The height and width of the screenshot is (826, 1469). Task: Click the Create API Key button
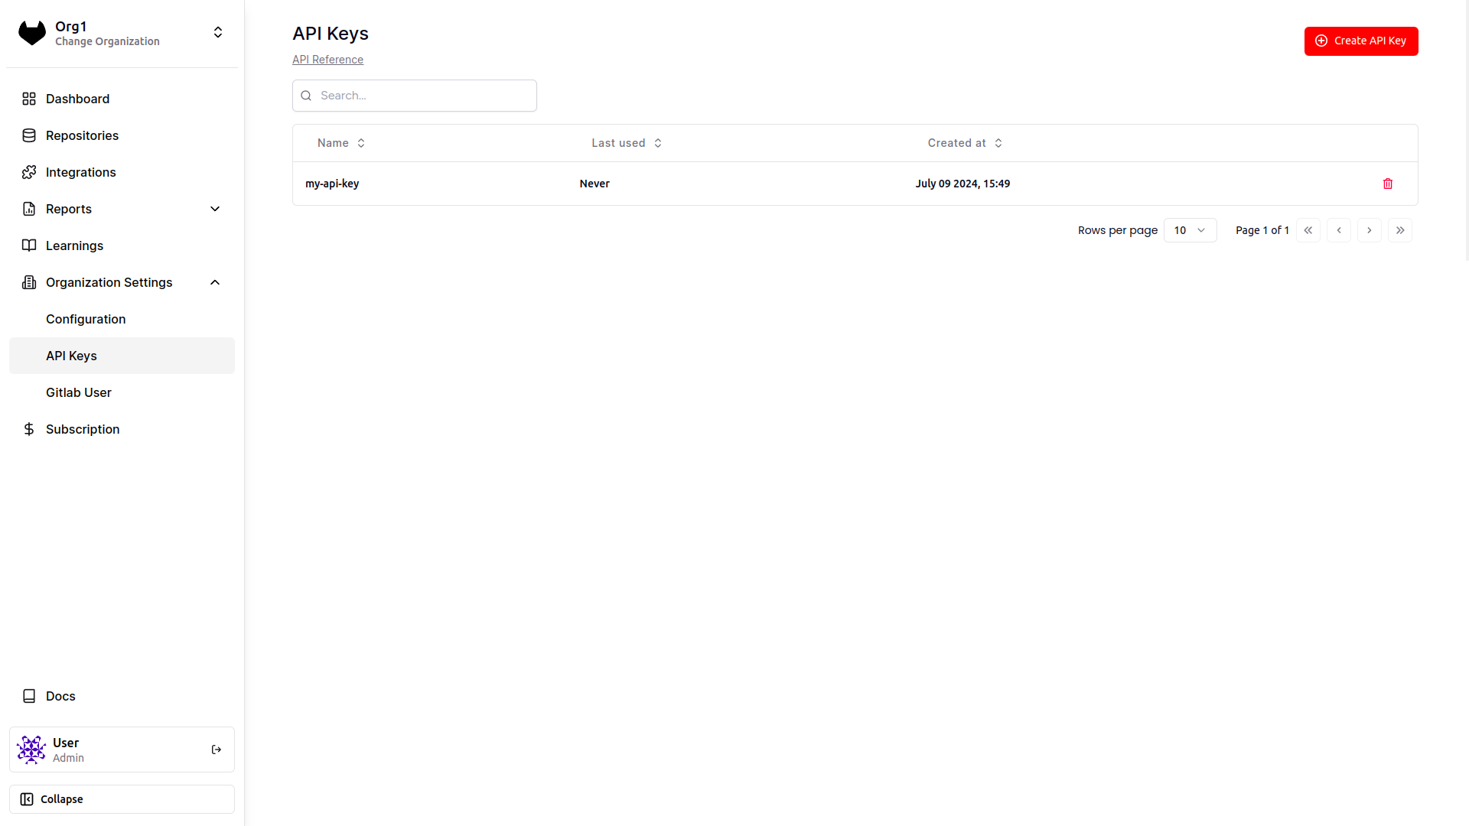click(1361, 41)
